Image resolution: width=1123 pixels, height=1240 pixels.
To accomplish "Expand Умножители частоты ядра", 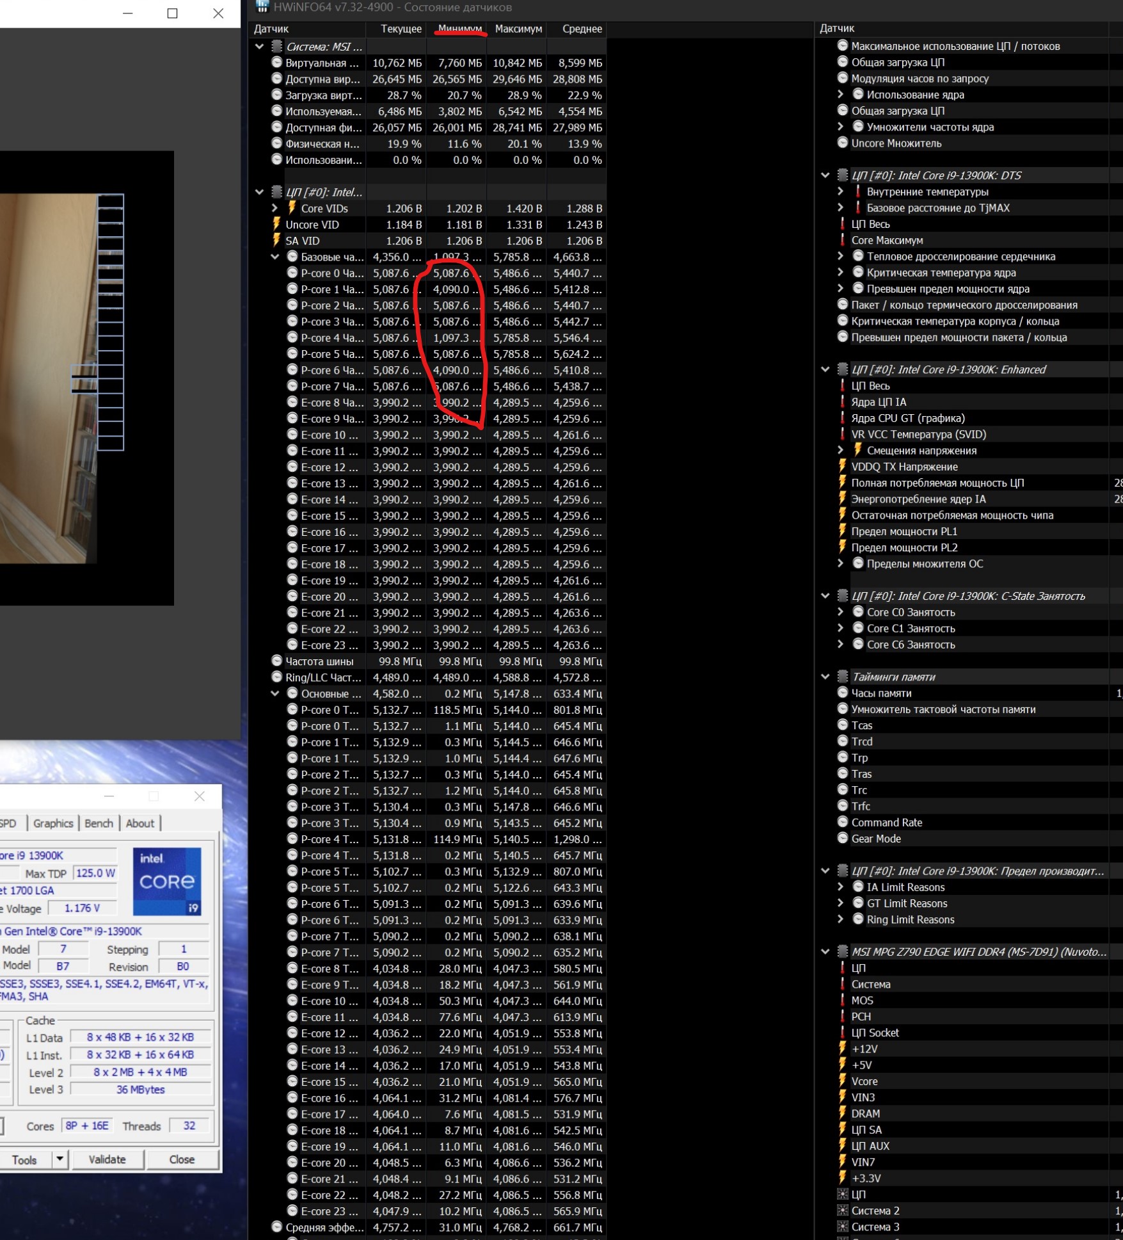I will pyautogui.click(x=840, y=127).
